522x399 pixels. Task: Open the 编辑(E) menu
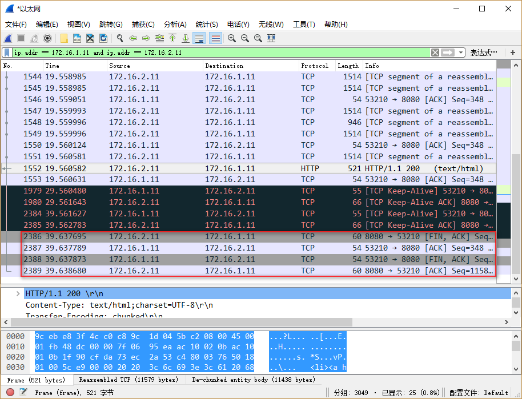[47, 25]
